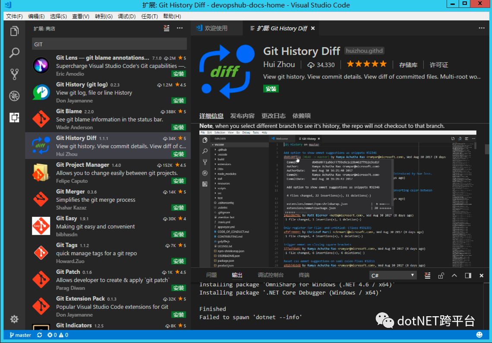Open the Manage gear at bottom left
Viewport: 492px width, 343px height.
(x=14, y=319)
